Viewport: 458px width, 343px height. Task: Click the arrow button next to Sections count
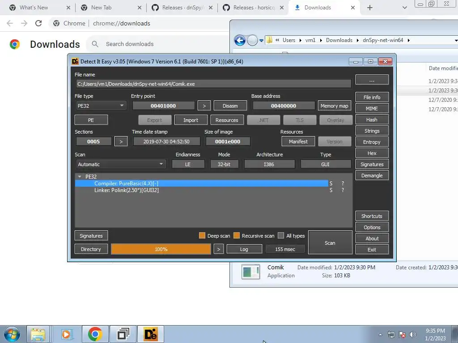pos(121,142)
